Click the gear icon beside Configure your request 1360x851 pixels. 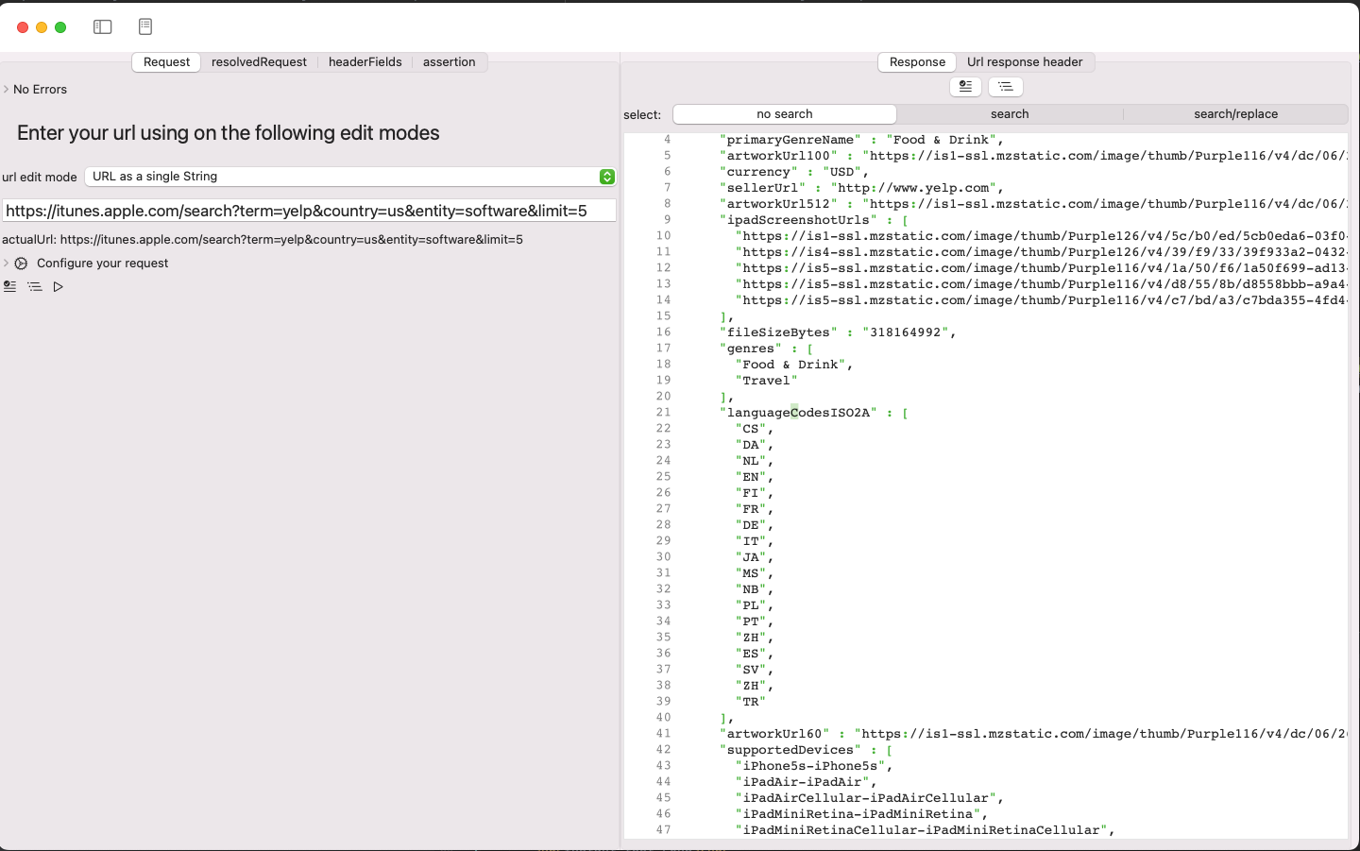21,264
